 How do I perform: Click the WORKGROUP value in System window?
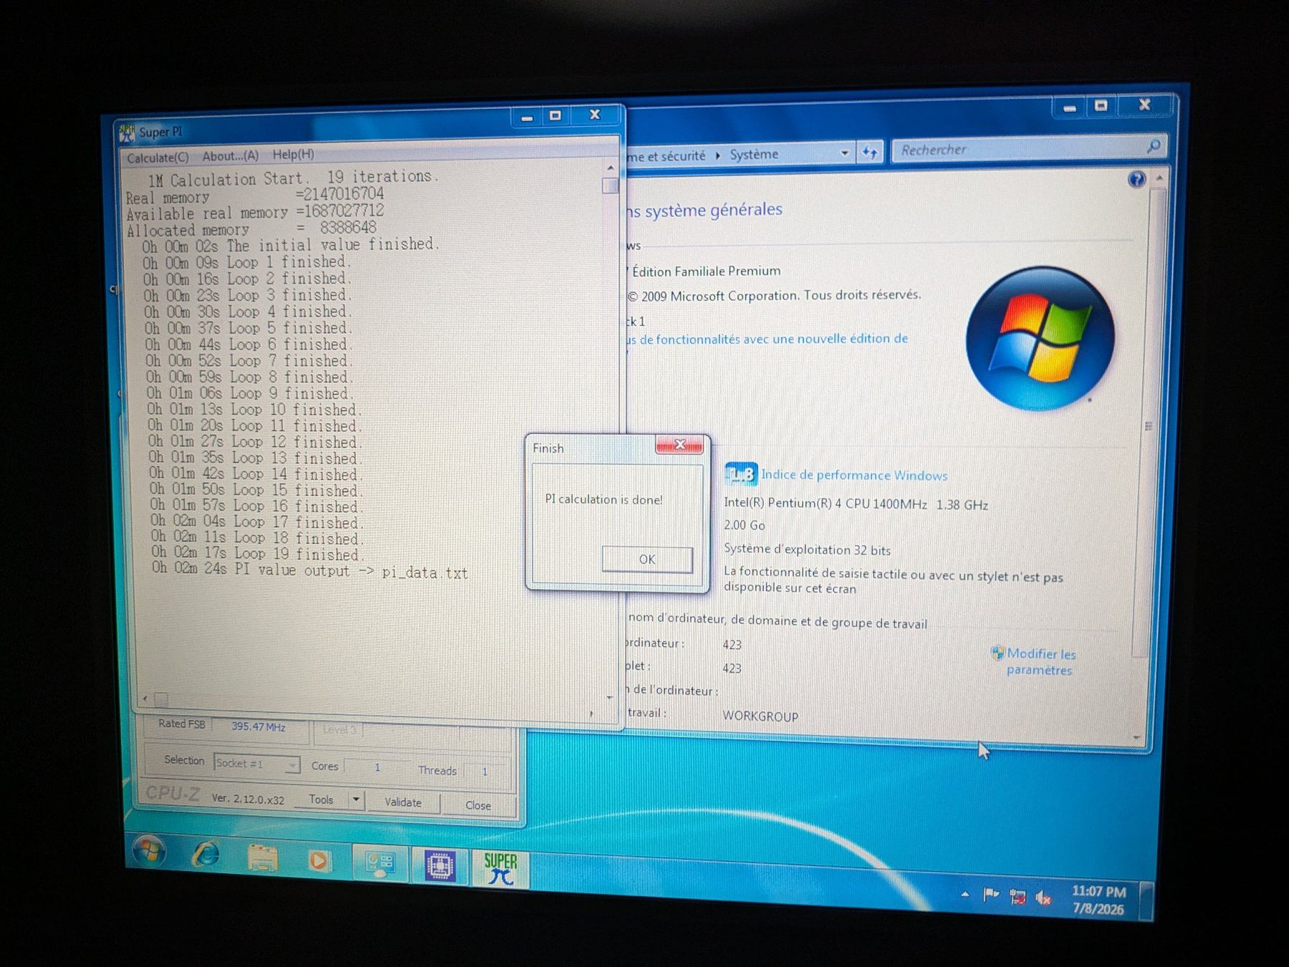click(760, 716)
